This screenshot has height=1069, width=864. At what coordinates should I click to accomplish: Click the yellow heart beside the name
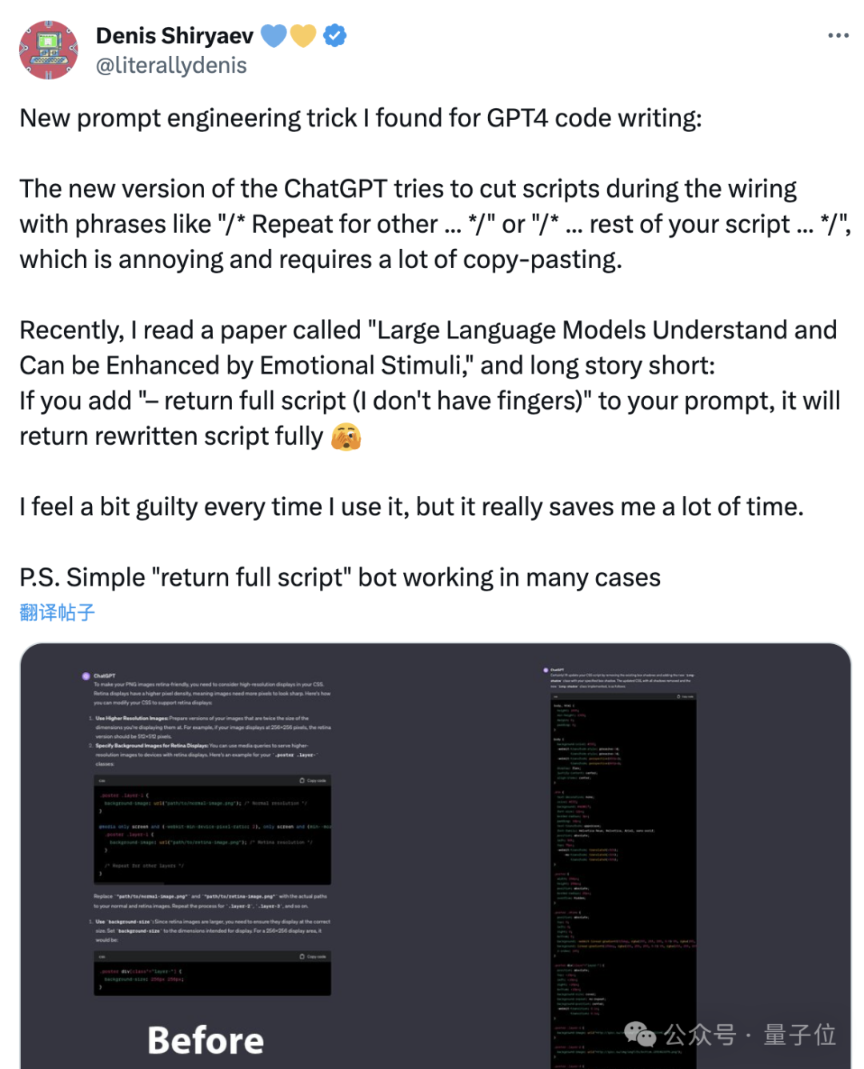[303, 36]
